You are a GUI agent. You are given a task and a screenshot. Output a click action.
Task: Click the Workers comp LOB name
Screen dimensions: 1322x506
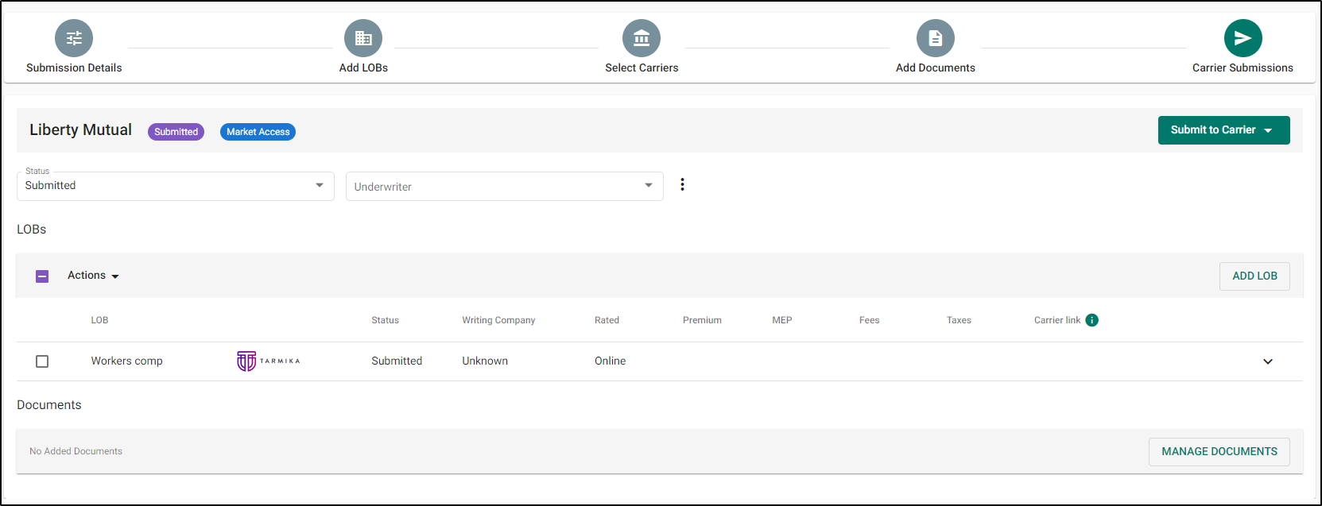click(126, 361)
